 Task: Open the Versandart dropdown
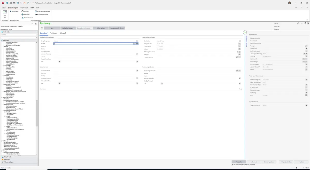pos(306,48)
